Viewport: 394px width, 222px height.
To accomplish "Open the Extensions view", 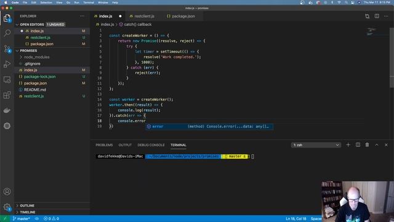I will pyautogui.click(x=7, y=95).
